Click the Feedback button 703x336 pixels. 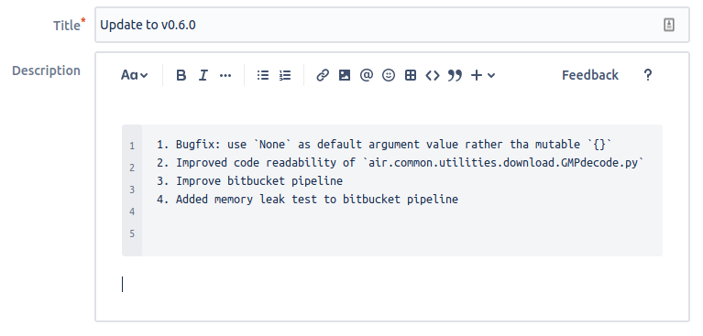(590, 75)
